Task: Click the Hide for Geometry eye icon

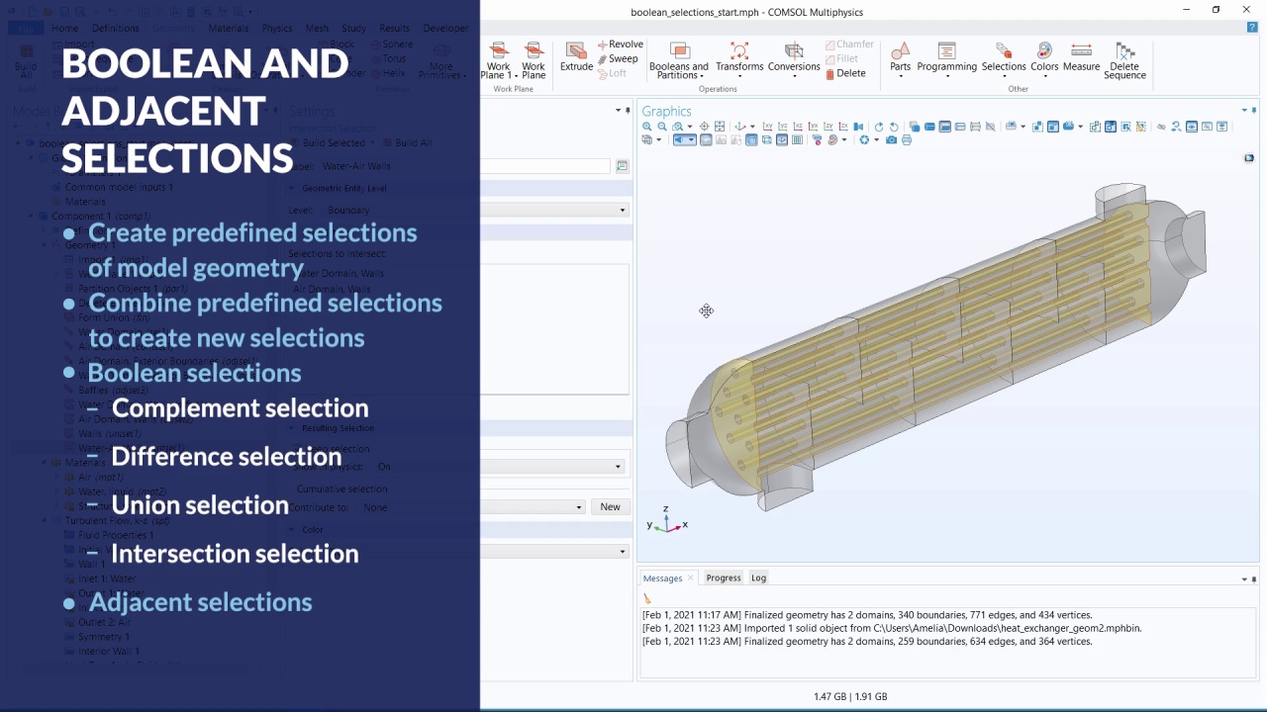Action: pos(1161,127)
